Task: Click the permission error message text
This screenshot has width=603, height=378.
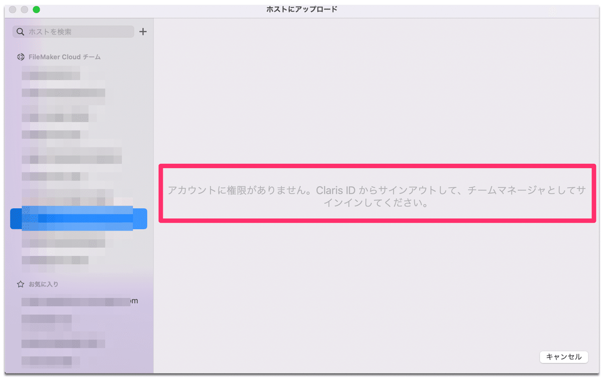Action: 376,194
